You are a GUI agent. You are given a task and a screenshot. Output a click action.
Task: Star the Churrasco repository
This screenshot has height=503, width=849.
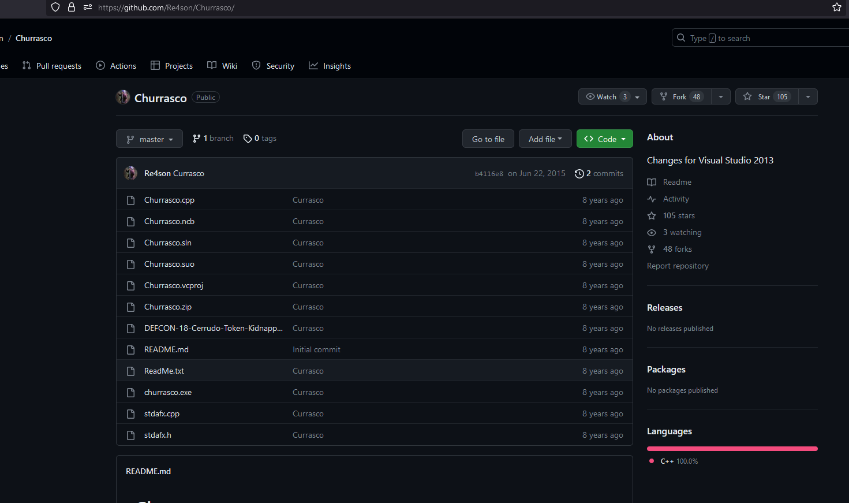pos(767,96)
